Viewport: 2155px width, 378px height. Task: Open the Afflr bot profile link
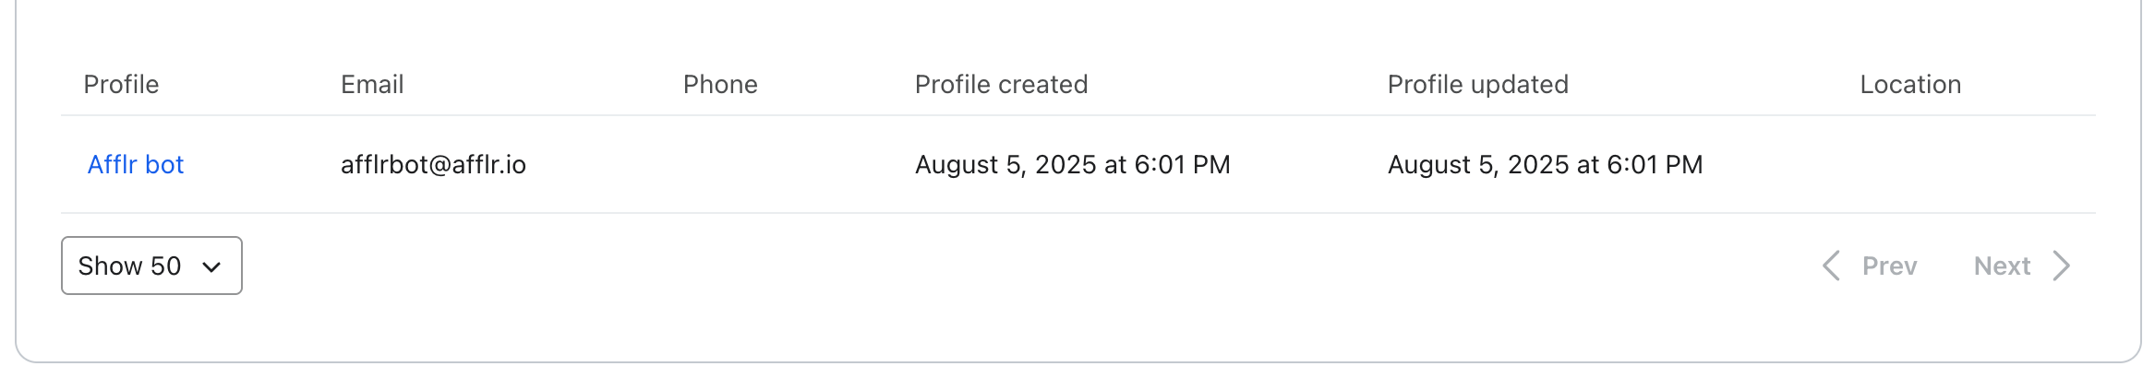[136, 165]
